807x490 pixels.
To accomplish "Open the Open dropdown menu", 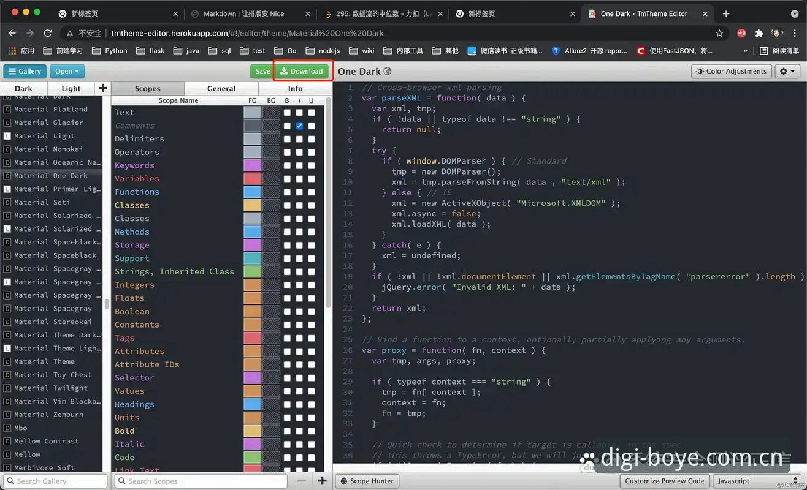I will [67, 71].
